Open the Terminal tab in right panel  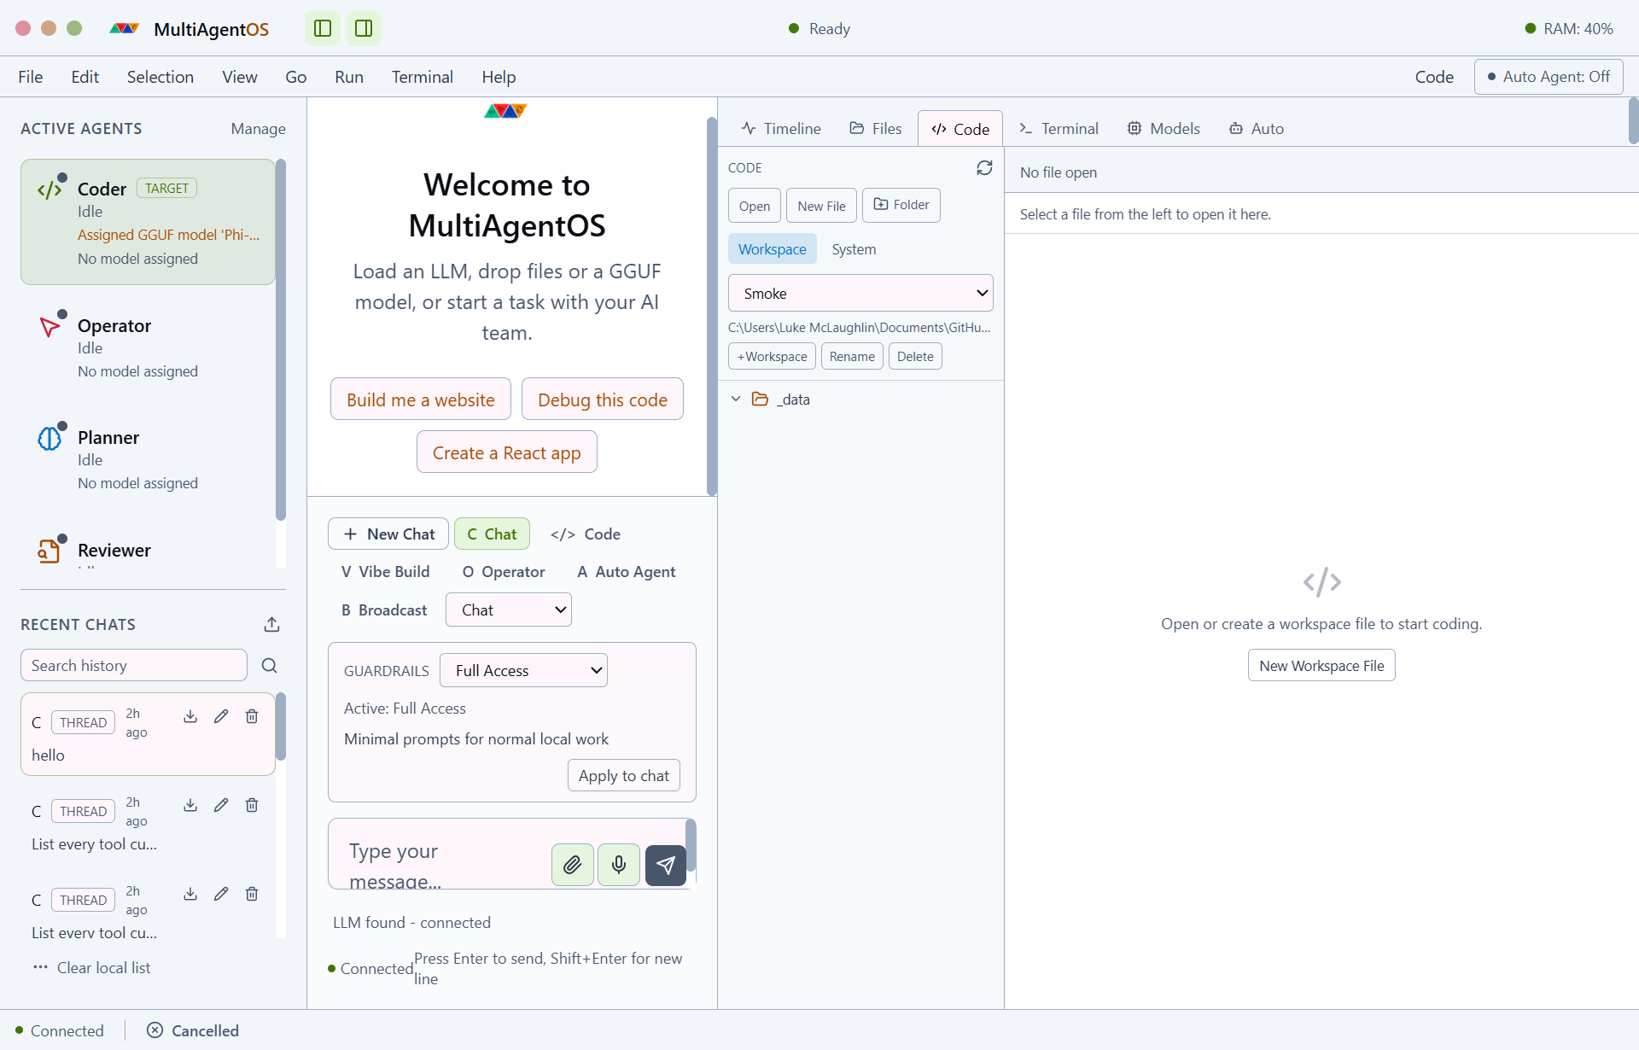tap(1059, 129)
